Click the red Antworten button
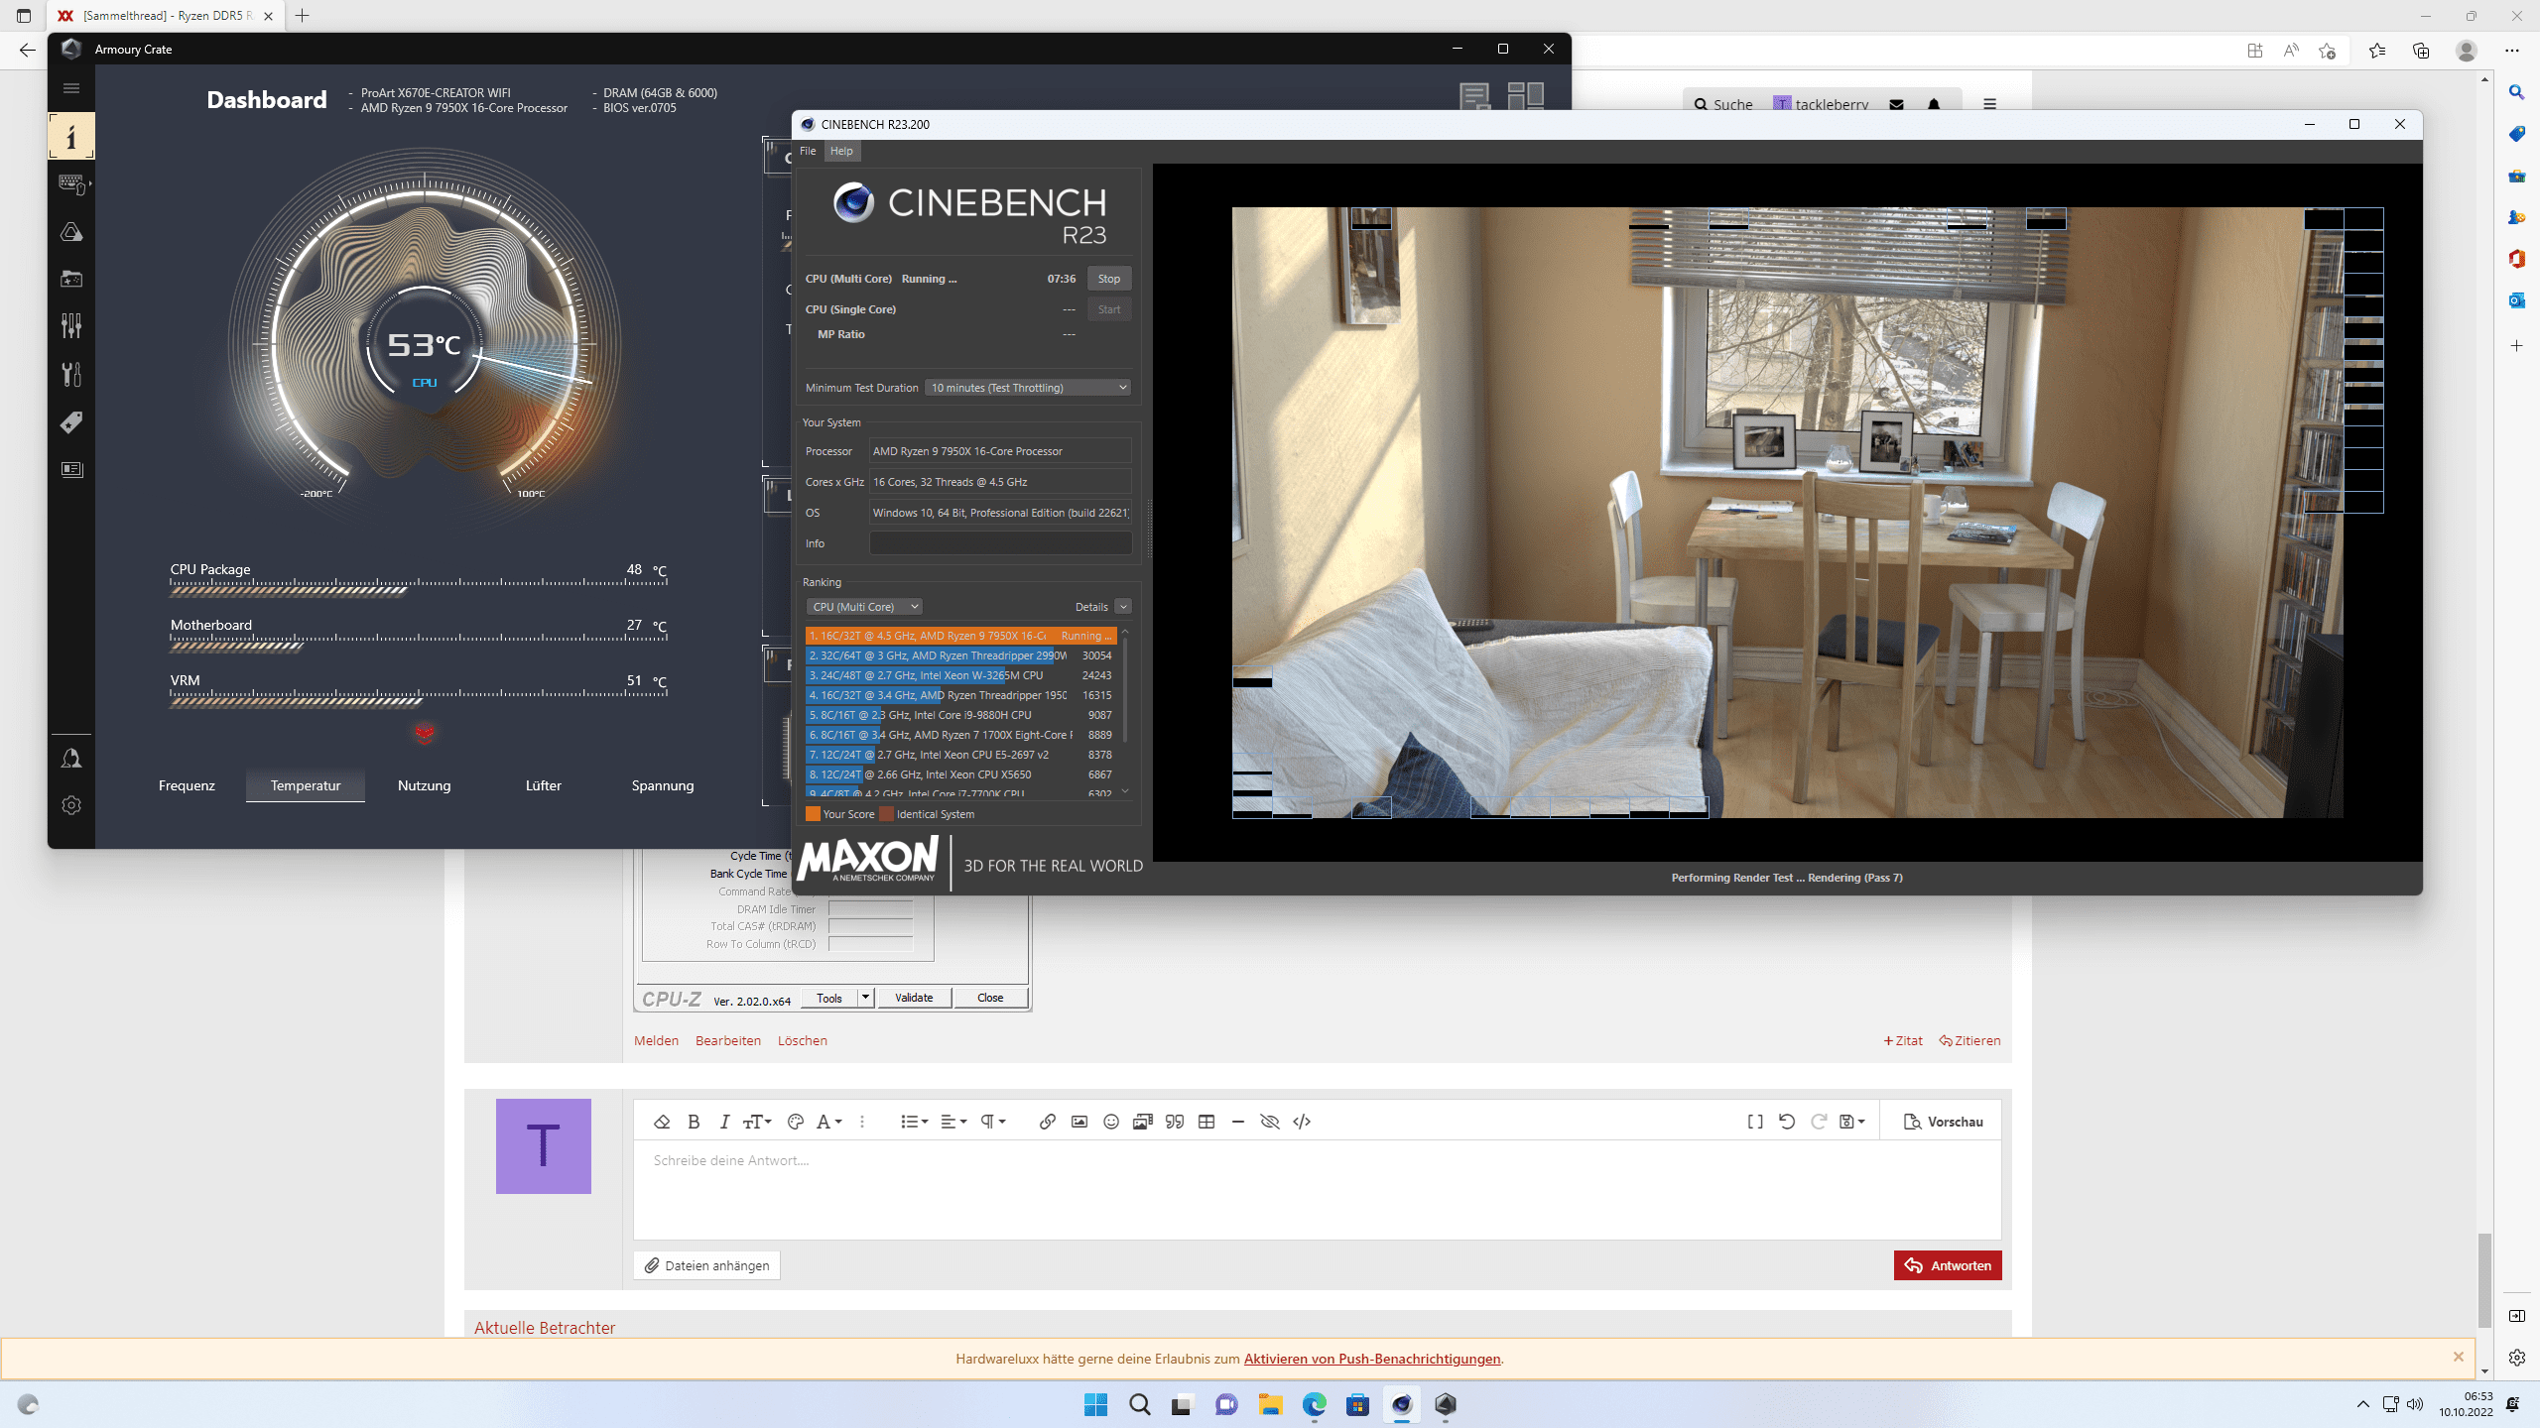This screenshot has width=2540, height=1428. point(1948,1265)
